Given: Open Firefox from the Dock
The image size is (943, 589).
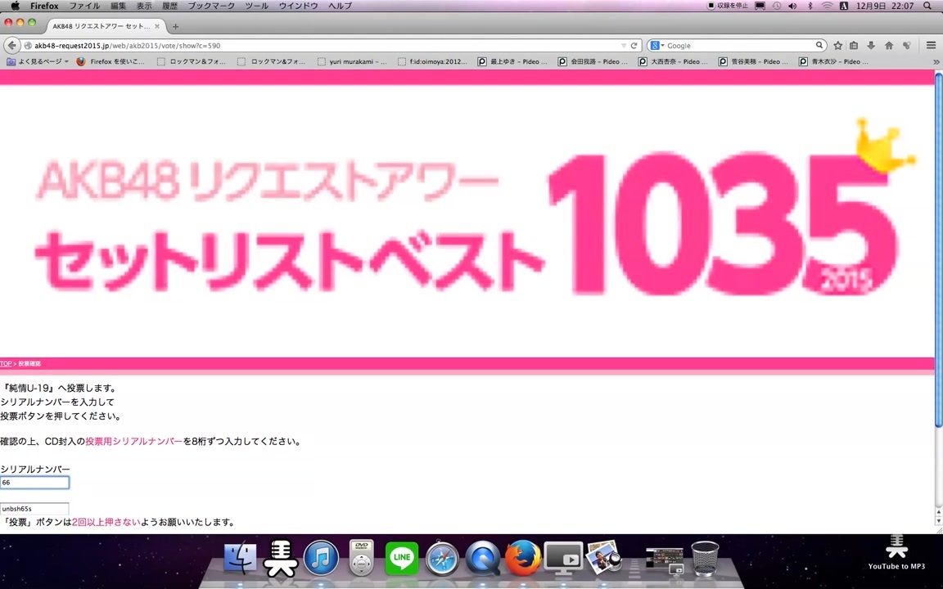Looking at the screenshot, I should [x=522, y=558].
